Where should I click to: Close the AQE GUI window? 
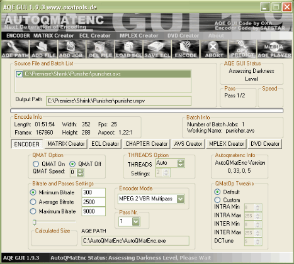coord(287,7)
